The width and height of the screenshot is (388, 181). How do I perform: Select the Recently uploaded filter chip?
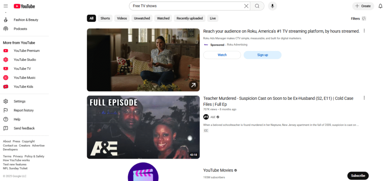tap(190, 18)
